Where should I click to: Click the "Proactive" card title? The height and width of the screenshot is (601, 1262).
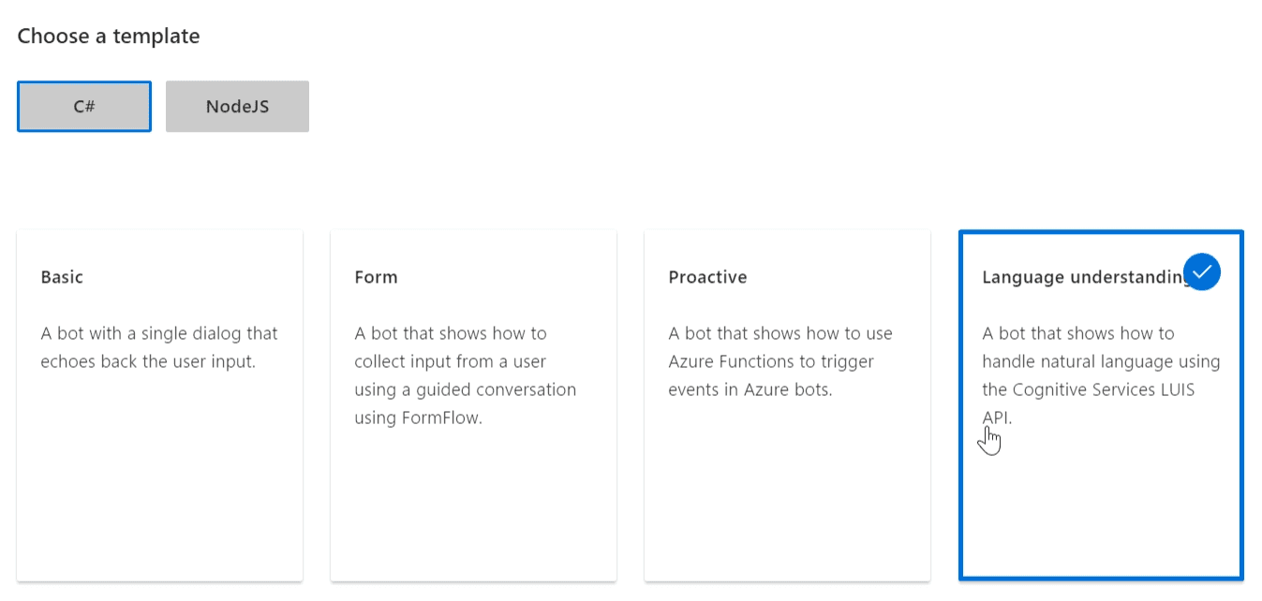[x=707, y=277]
